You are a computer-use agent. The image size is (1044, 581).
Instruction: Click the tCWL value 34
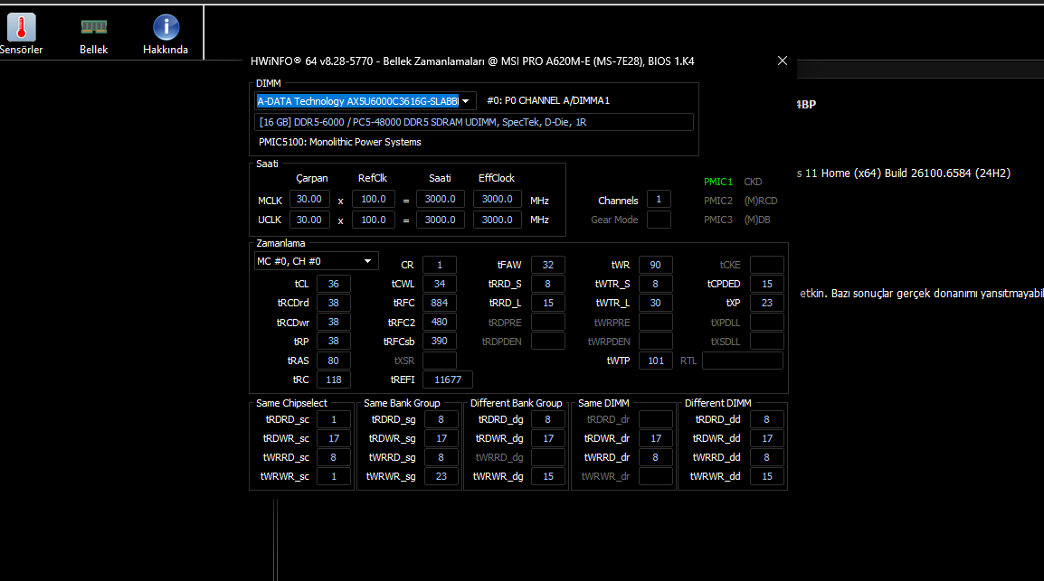(x=440, y=284)
